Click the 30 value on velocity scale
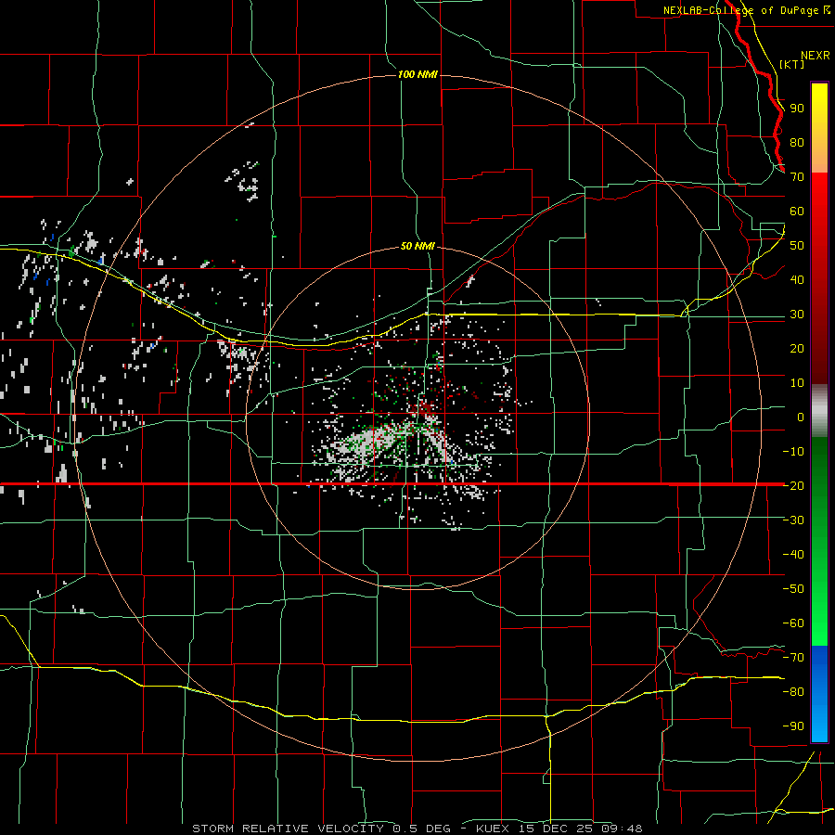This screenshot has height=835, width=835. tap(797, 315)
